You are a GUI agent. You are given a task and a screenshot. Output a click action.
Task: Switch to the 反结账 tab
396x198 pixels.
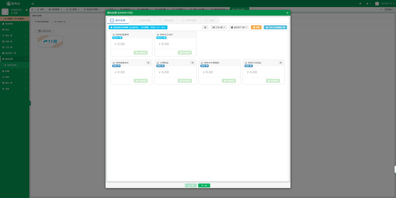point(60,21)
